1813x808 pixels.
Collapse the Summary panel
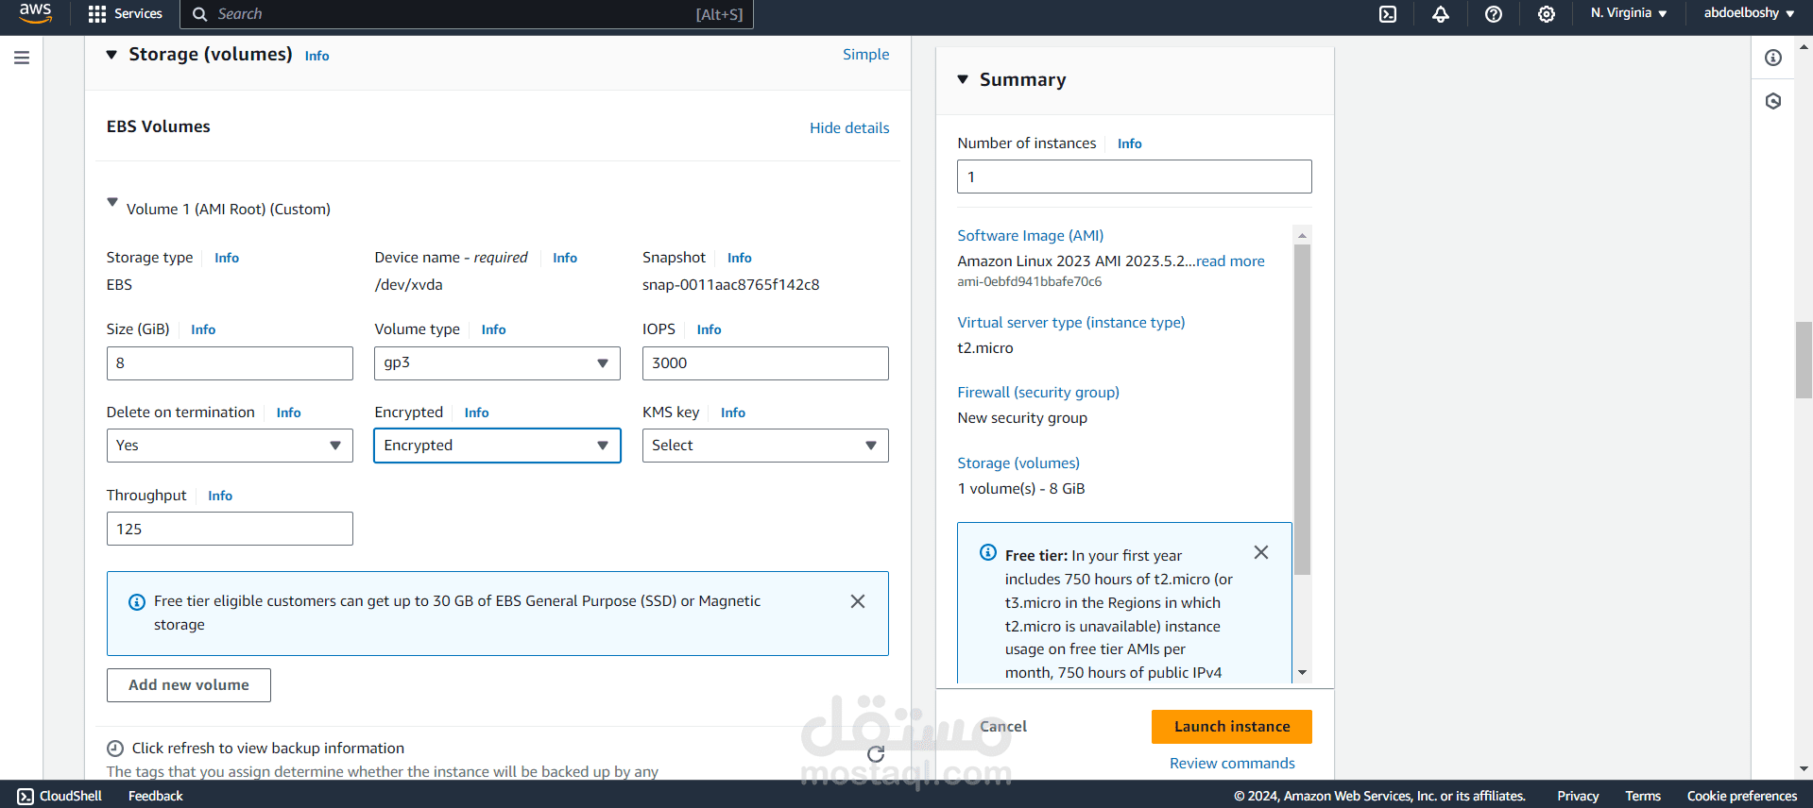(963, 79)
